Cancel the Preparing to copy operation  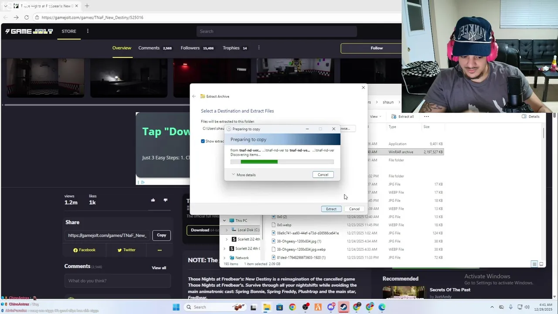tap(323, 174)
